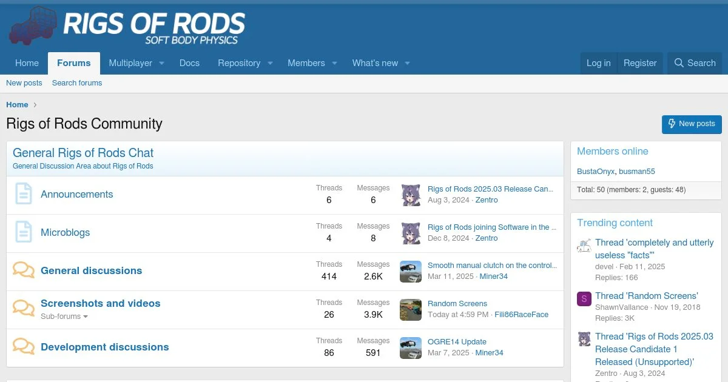This screenshot has height=382, width=728.
Task: Open trending thread 'Random Screens'
Action: (x=647, y=296)
